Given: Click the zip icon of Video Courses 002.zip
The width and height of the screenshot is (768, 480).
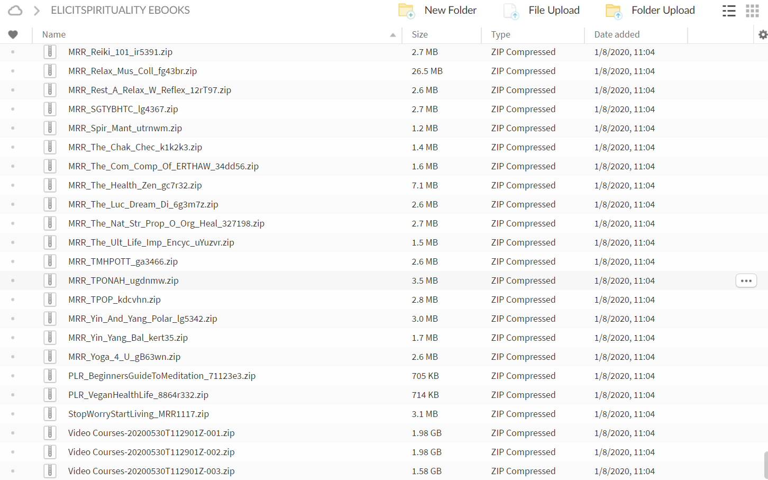Looking at the screenshot, I should click(50, 452).
